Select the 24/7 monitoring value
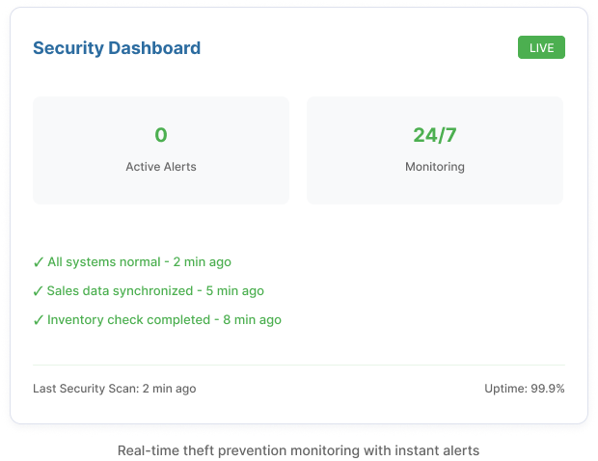This screenshot has width=598, height=461. [x=434, y=135]
